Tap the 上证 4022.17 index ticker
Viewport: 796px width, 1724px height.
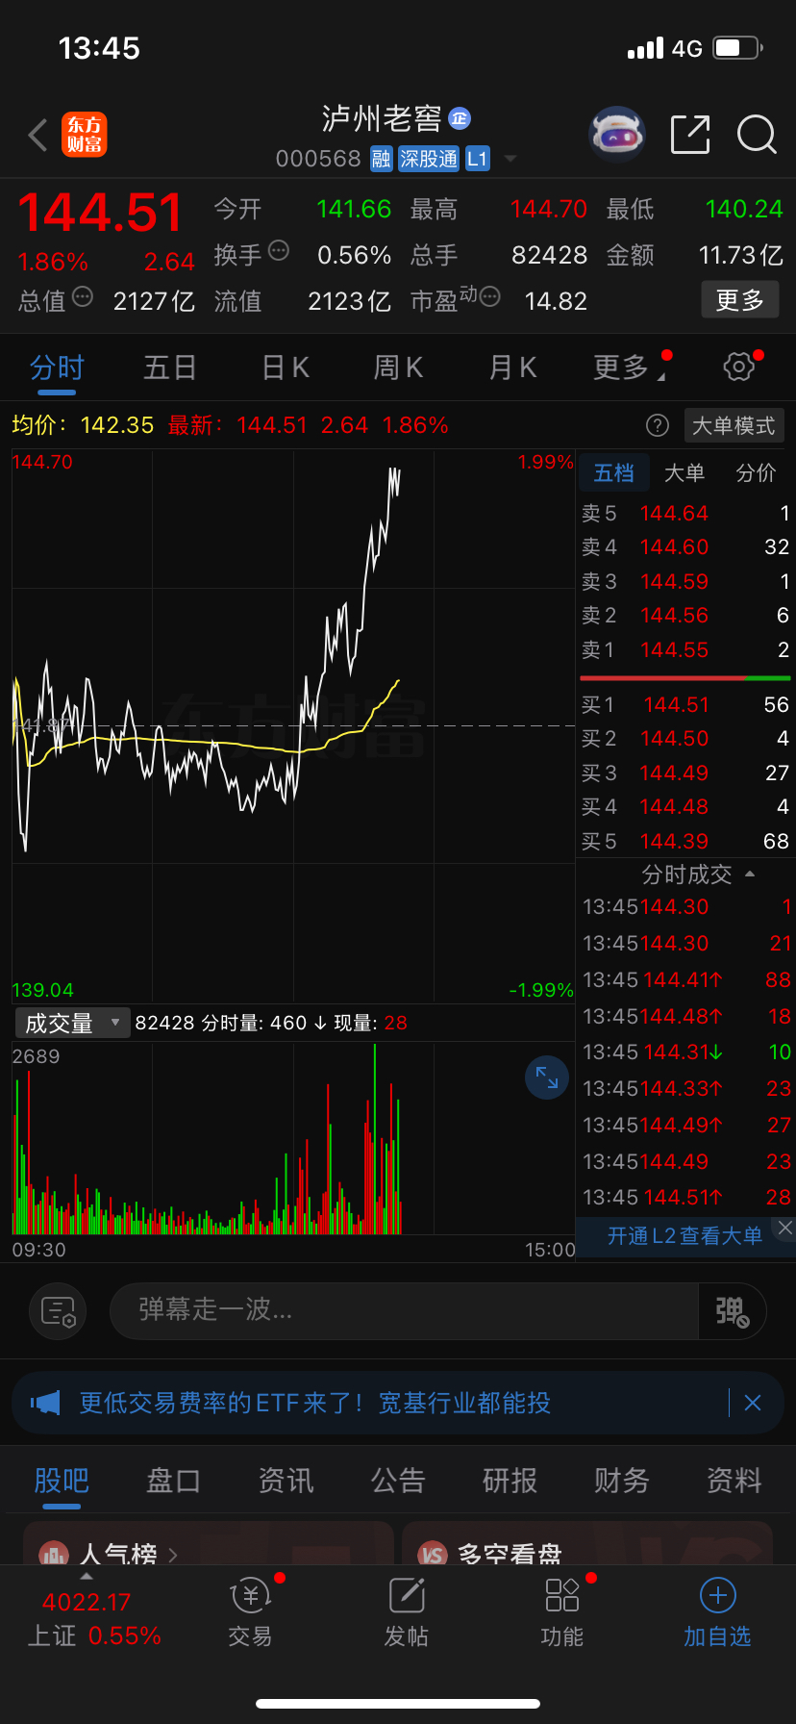pyautogui.click(x=93, y=1619)
